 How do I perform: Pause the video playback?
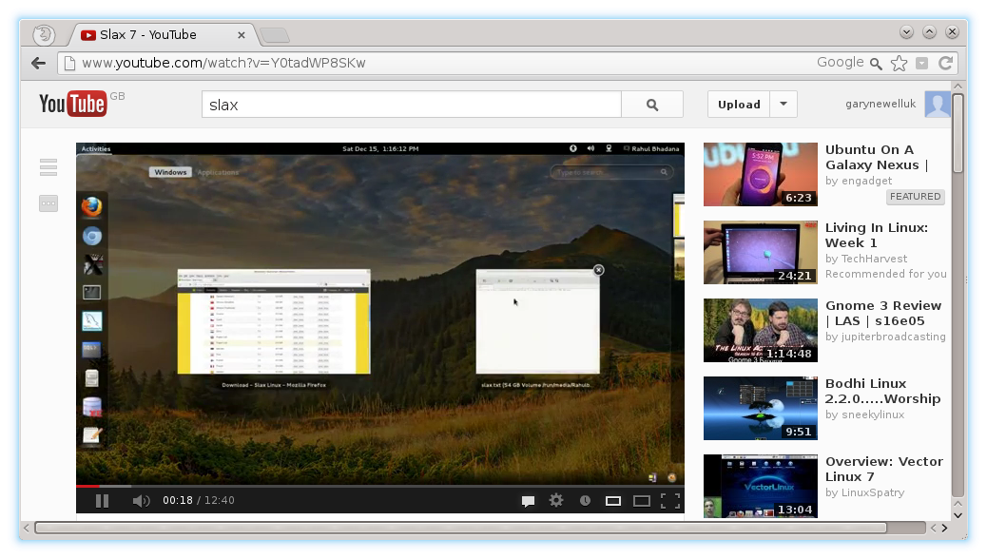tap(102, 500)
